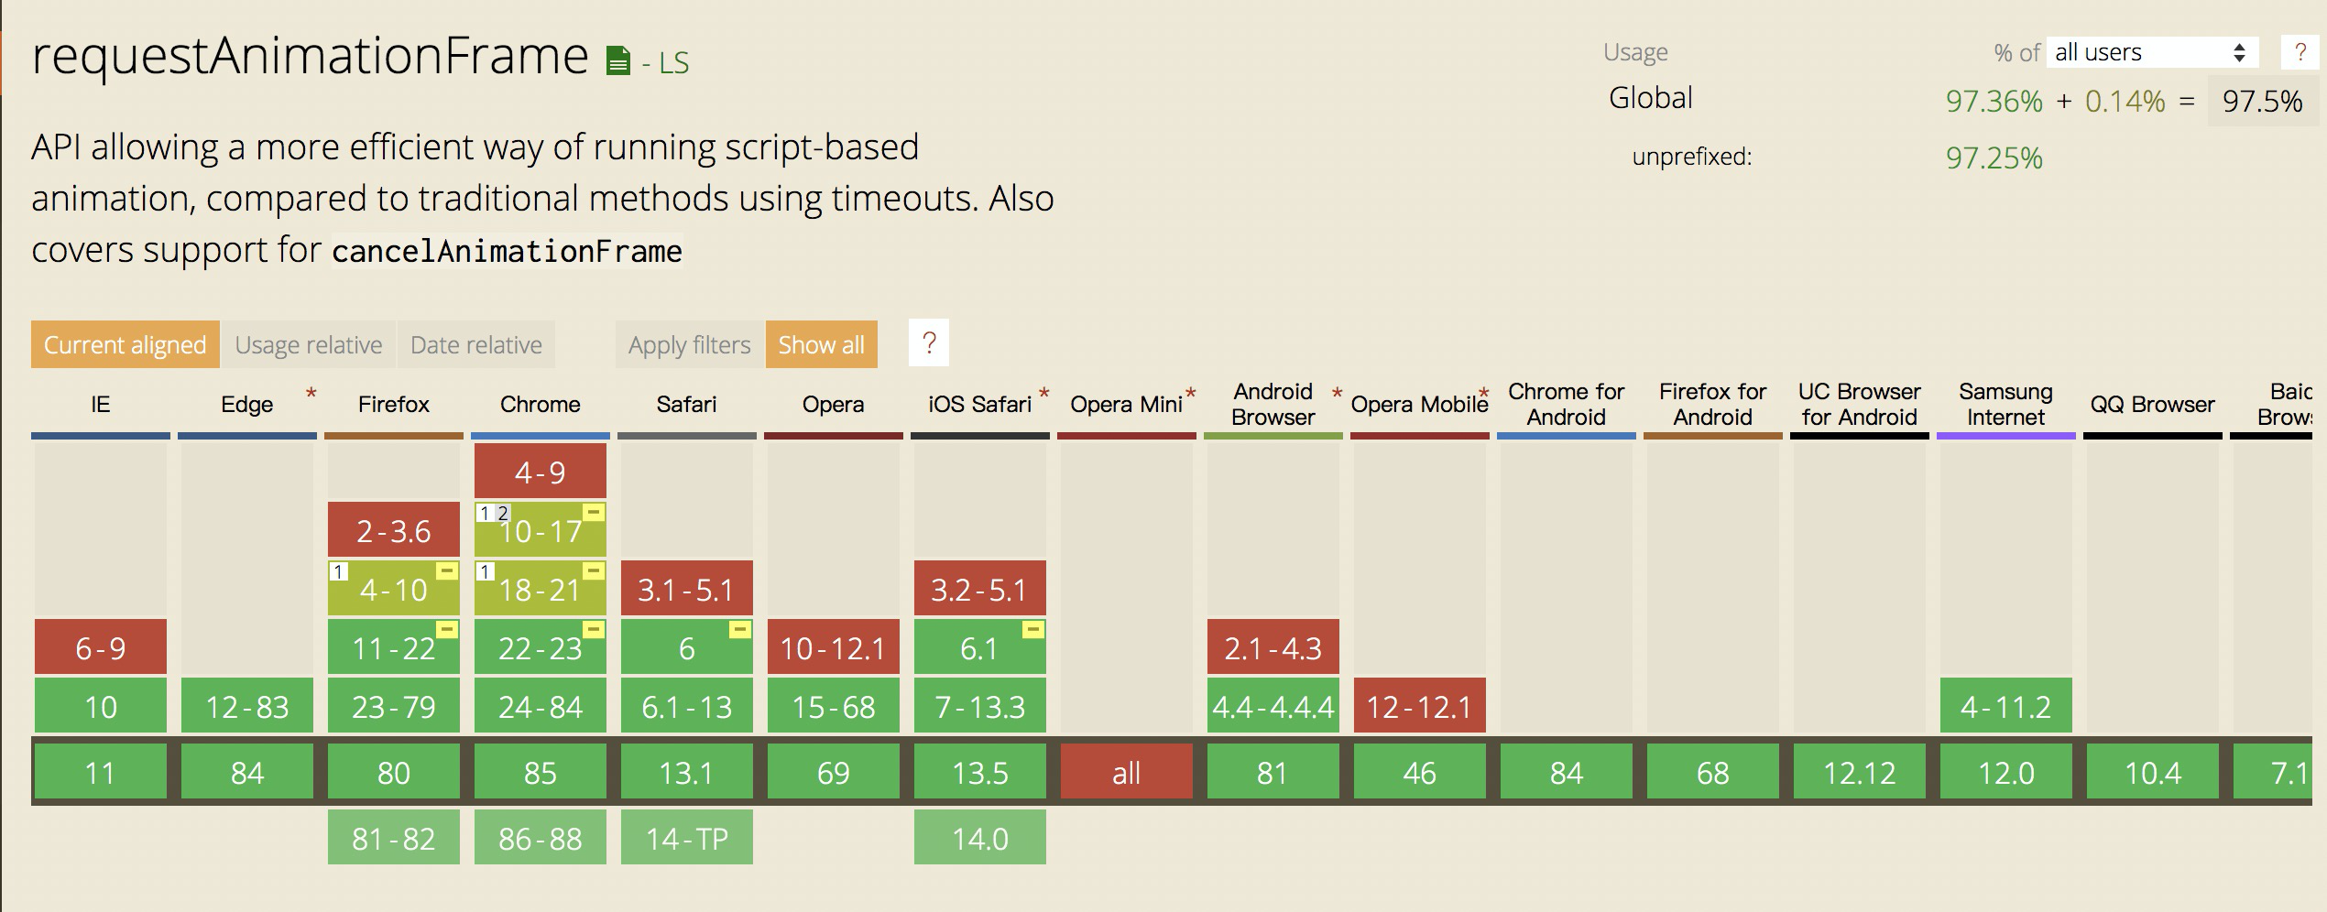Click the Chrome for Android column header
Image resolution: width=2327 pixels, height=912 pixels.
click(1567, 404)
